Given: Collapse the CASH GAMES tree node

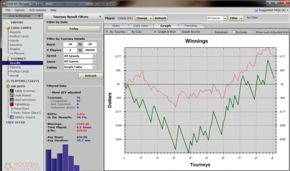Looking at the screenshot, I should pos(5,28).
